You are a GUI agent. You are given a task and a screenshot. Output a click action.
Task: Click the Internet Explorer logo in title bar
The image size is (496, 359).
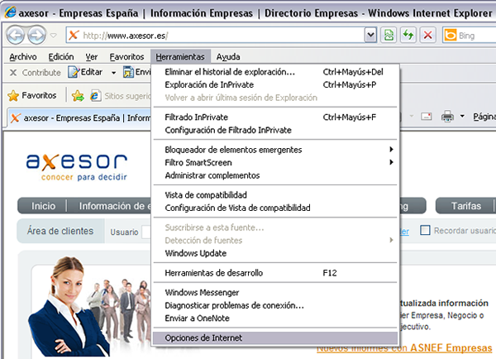pos(11,12)
